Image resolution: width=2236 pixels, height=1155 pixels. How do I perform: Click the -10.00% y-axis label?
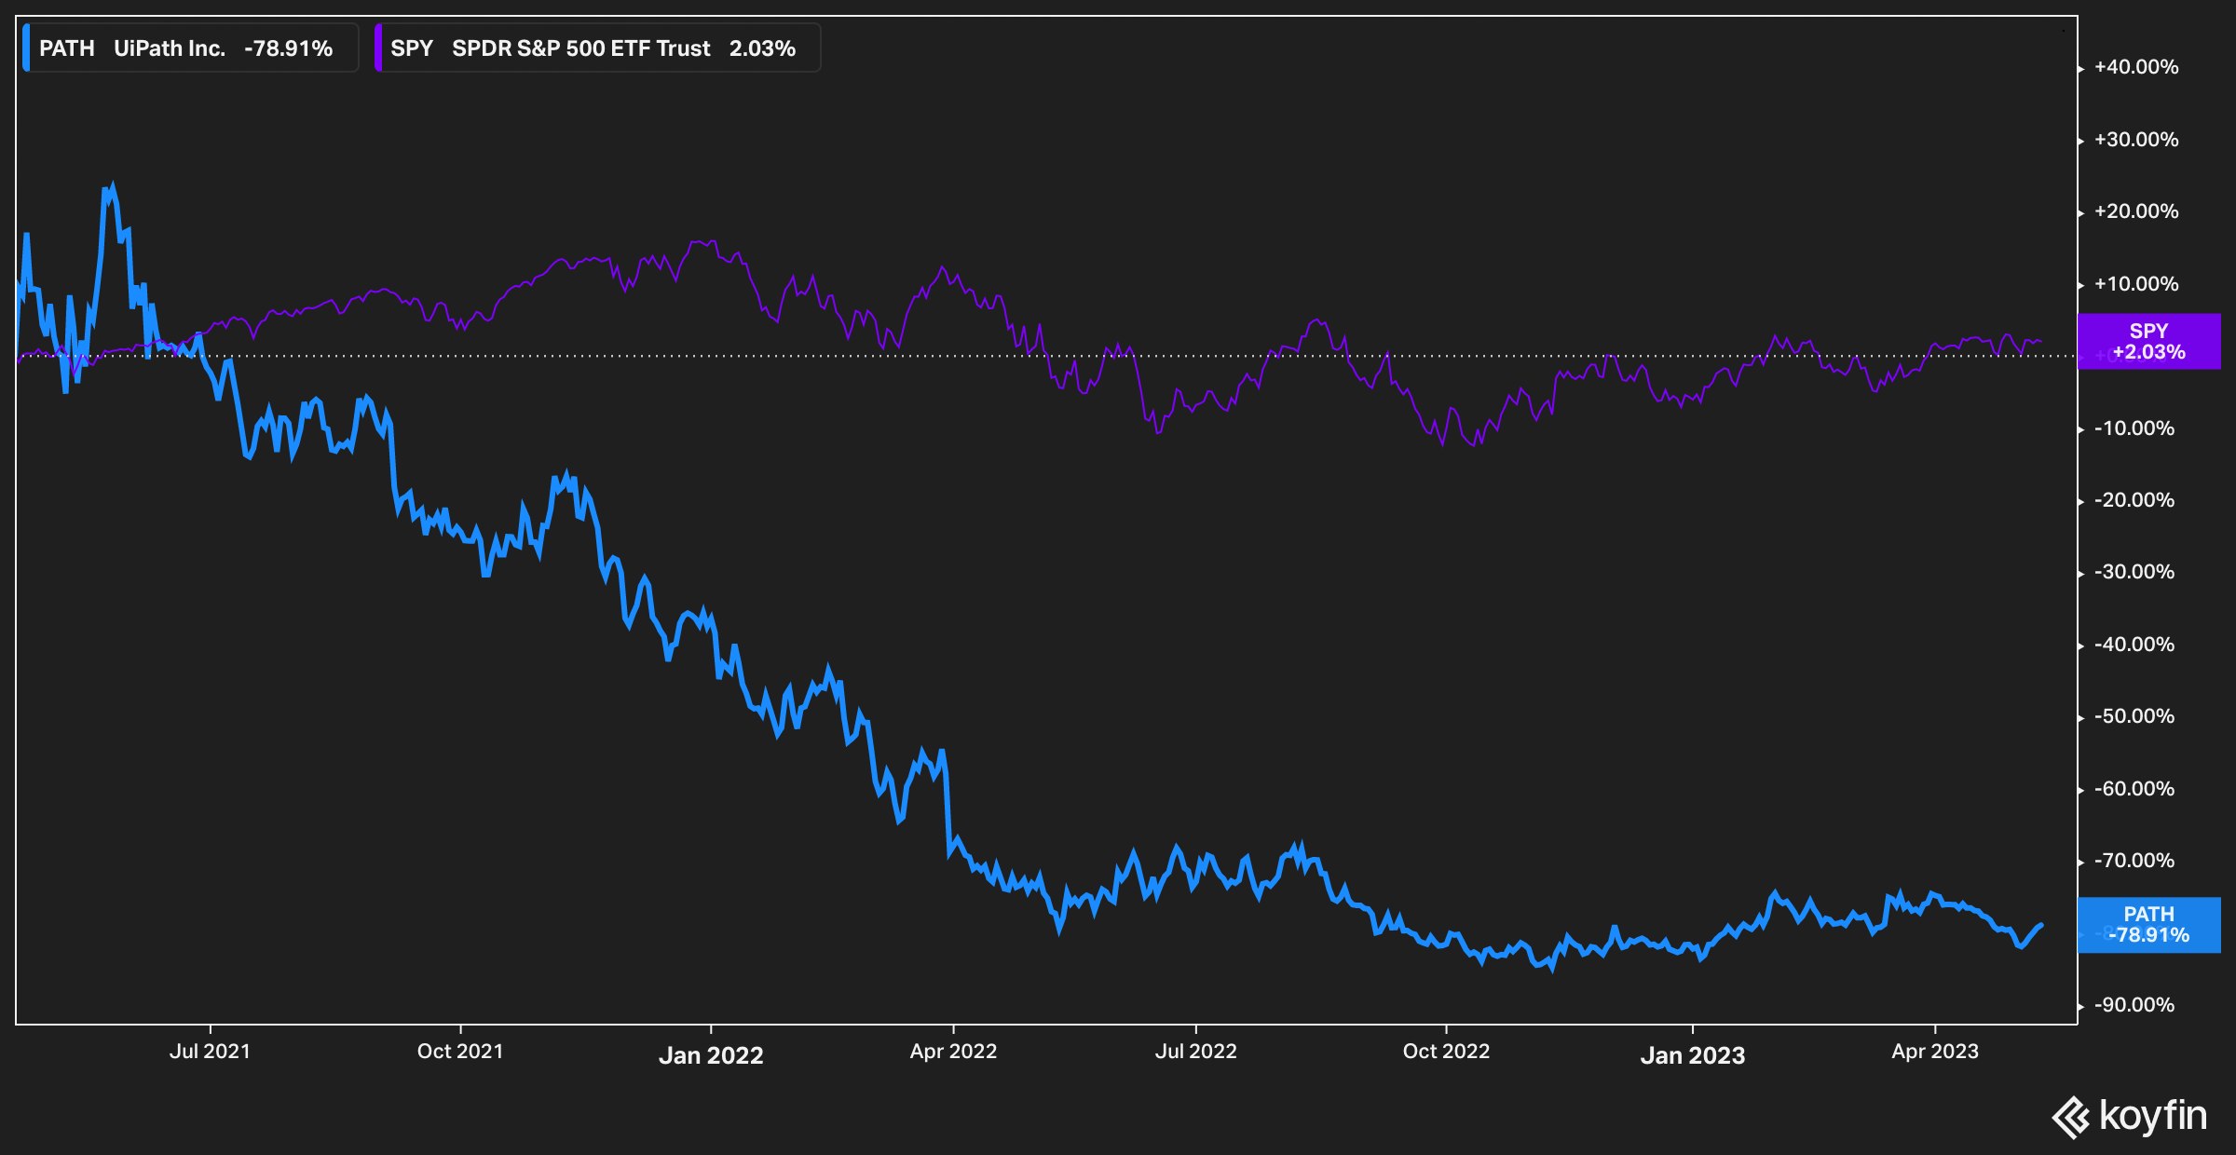pos(2134,428)
